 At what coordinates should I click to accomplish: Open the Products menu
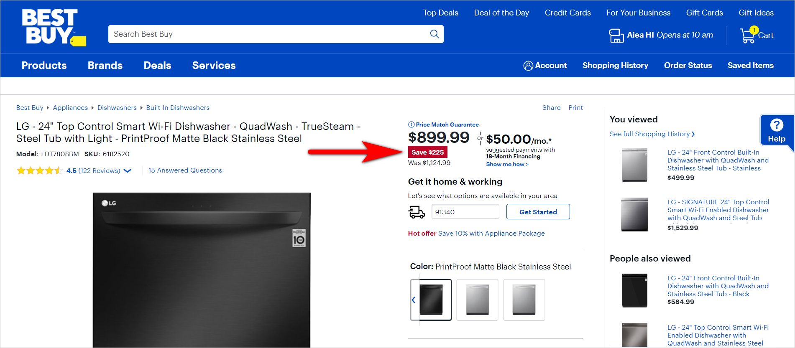(x=44, y=65)
